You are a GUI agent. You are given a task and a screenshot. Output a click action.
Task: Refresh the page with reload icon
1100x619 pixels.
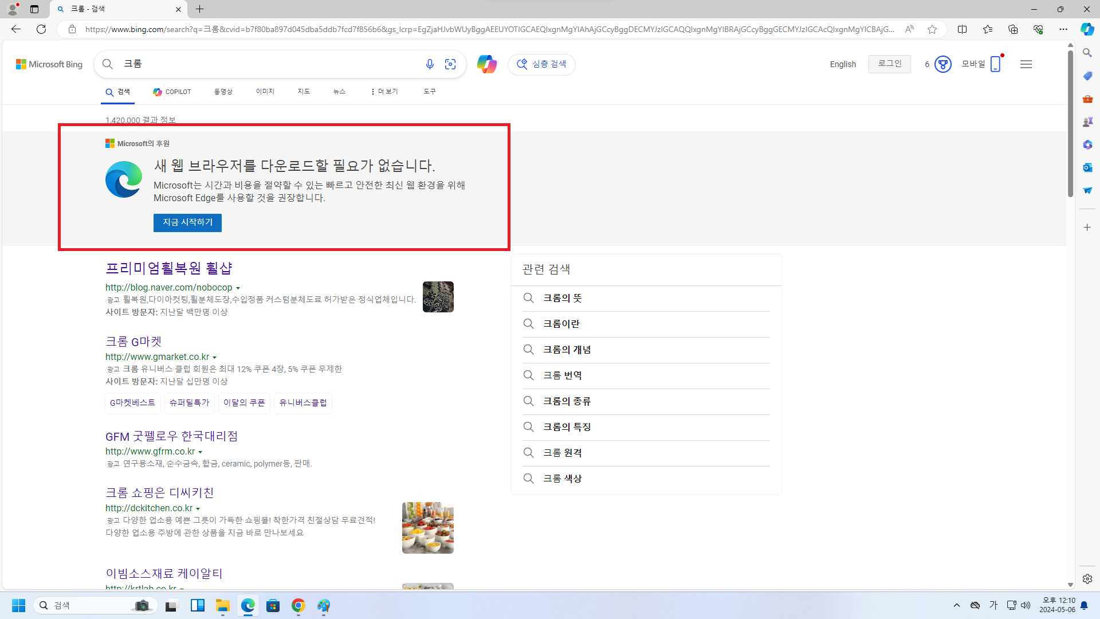point(41,29)
